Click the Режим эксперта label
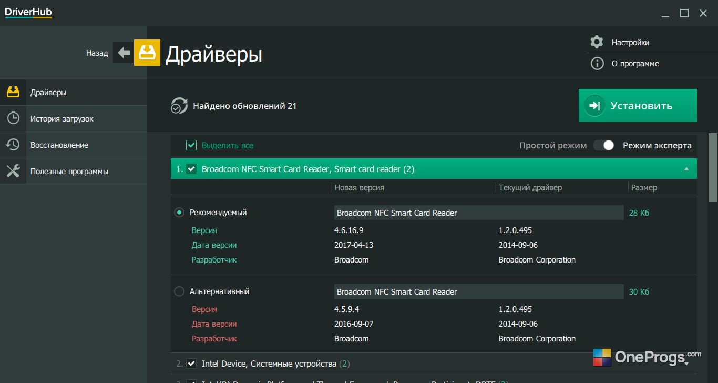 point(658,145)
